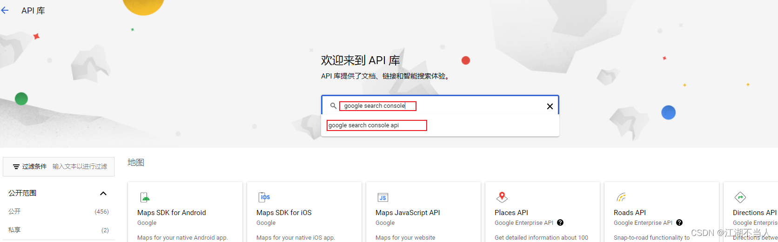778x242 pixels.
Task: Click the 公开 count (456)
Action: (x=101, y=212)
